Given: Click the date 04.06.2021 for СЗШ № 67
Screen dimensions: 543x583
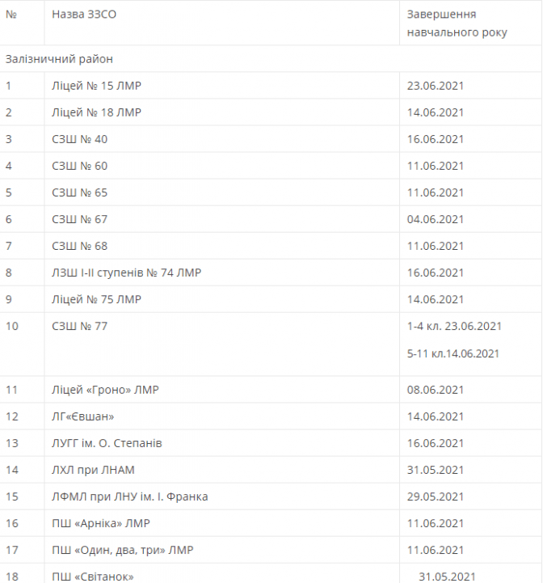Looking at the screenshot, I should pyautogui.click(x=436, y=219).
